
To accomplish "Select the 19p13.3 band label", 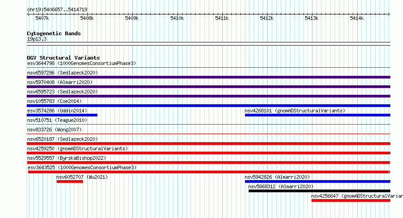I will pos(37,39).
